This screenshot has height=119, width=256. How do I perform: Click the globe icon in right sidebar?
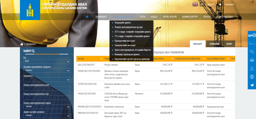click(x=251, y=77)
